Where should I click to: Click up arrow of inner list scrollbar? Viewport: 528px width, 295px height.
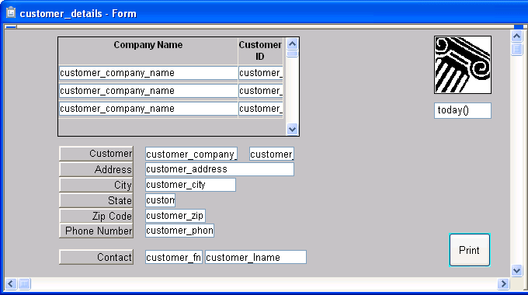click(x=292, y=44)
